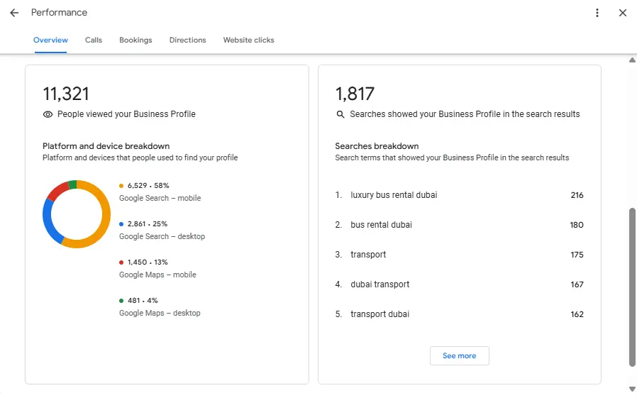Select the Overview tab
Image resolution: width=637 pixels, height=393 pixels.
pos(50,40)
